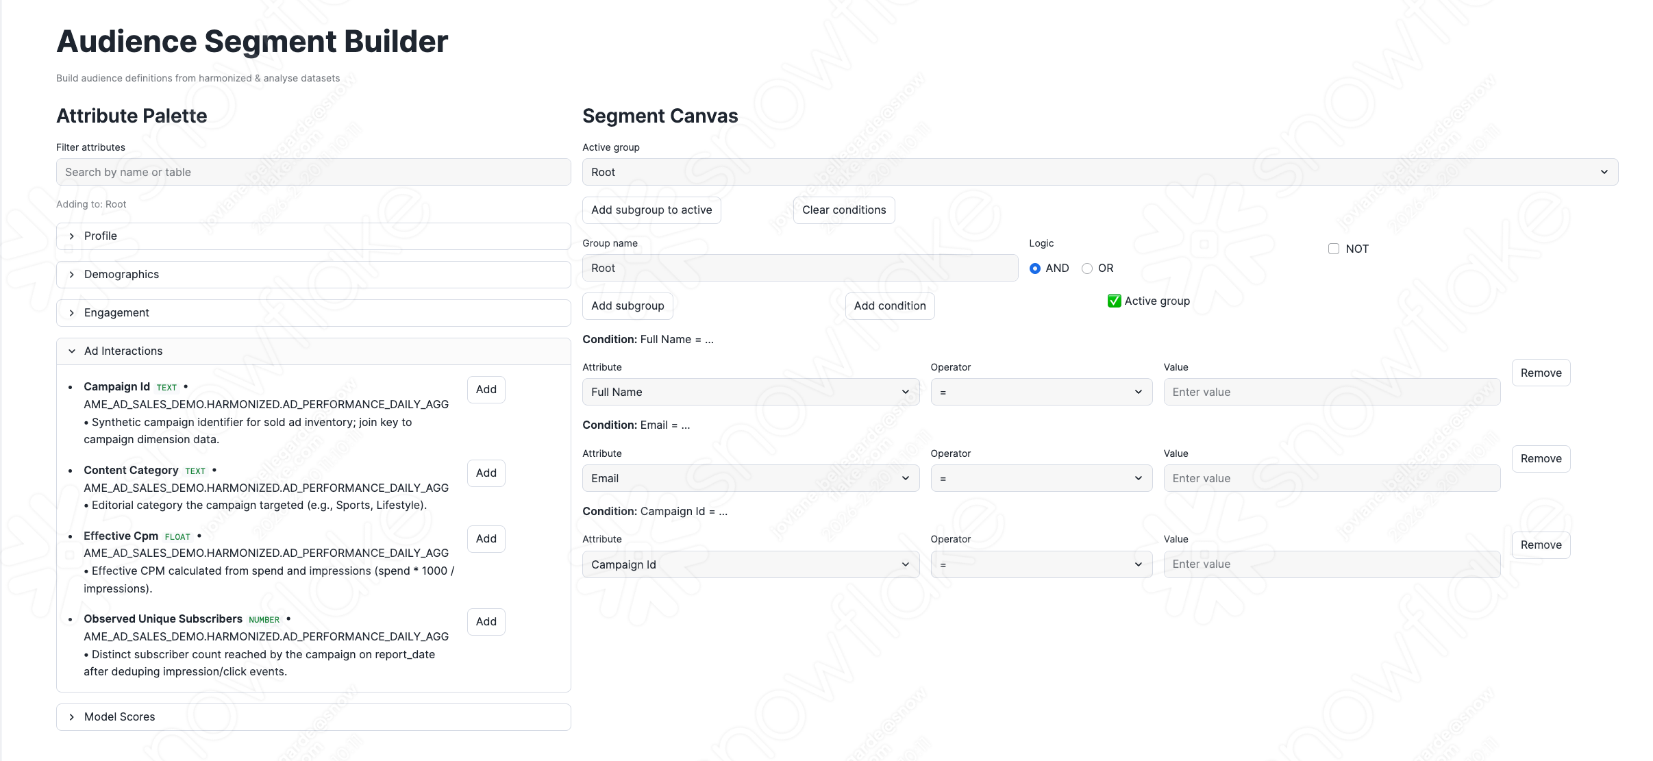Open the Full Name attribute dropdown
This screenshot has width=1653, height=761.
pos(750,392)
